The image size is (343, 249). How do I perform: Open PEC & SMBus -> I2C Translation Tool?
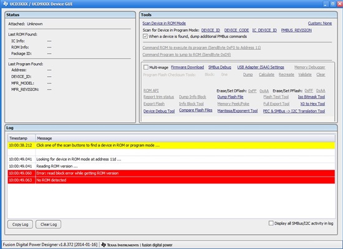(294, 111)
